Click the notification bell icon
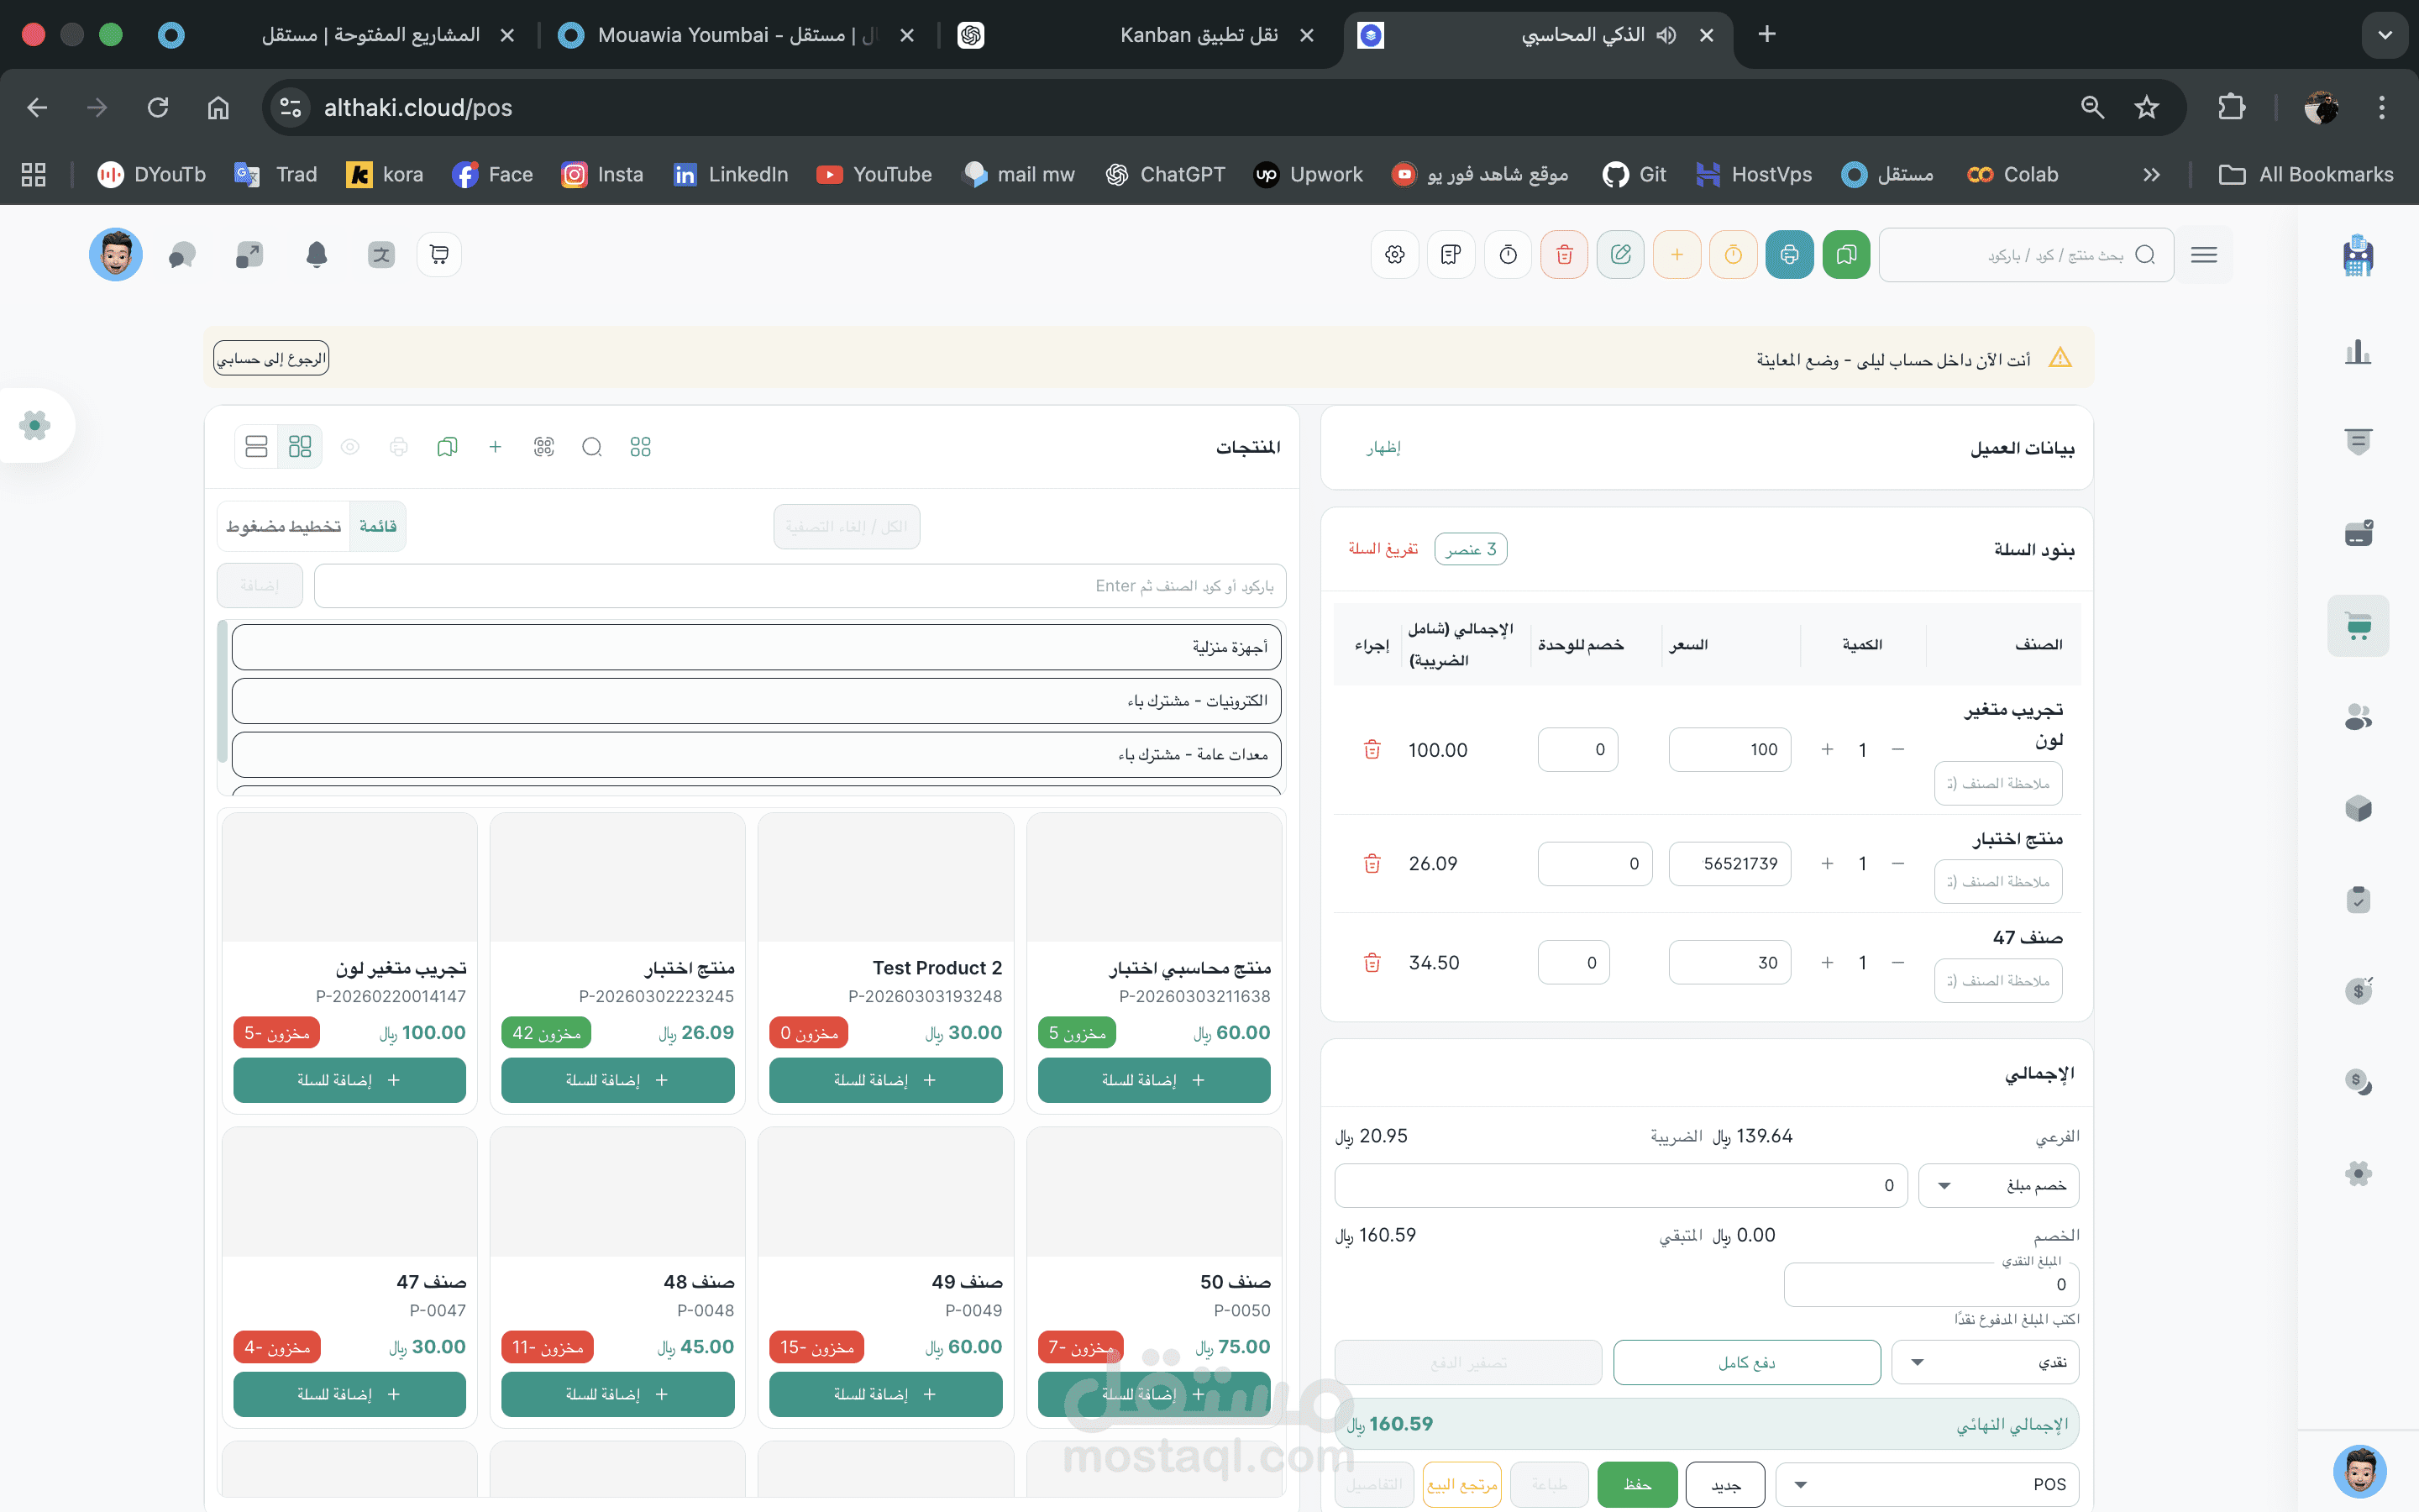 (316, 255)
